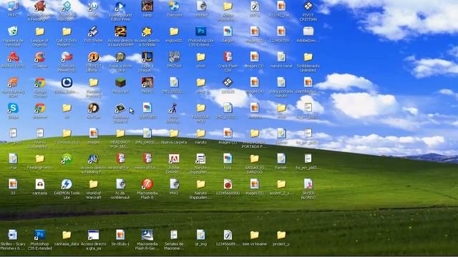Viewport: 458px width, 257px height.
Task: Select the images (3) file
Action: (255, 57)
